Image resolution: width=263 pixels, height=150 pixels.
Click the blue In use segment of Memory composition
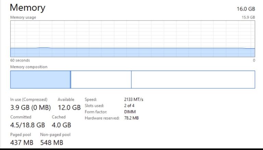(x=40, y=80)
